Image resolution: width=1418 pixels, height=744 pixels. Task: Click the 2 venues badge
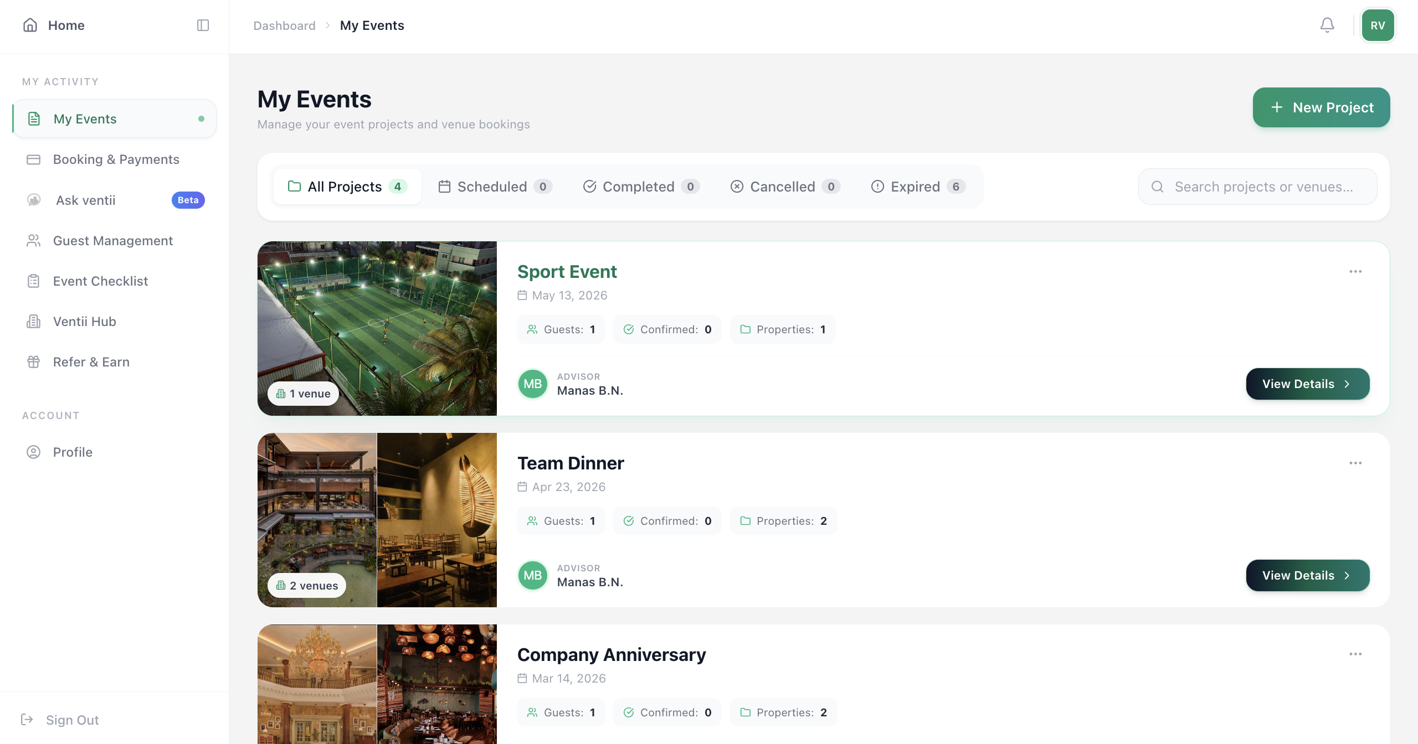click(307, 585)
